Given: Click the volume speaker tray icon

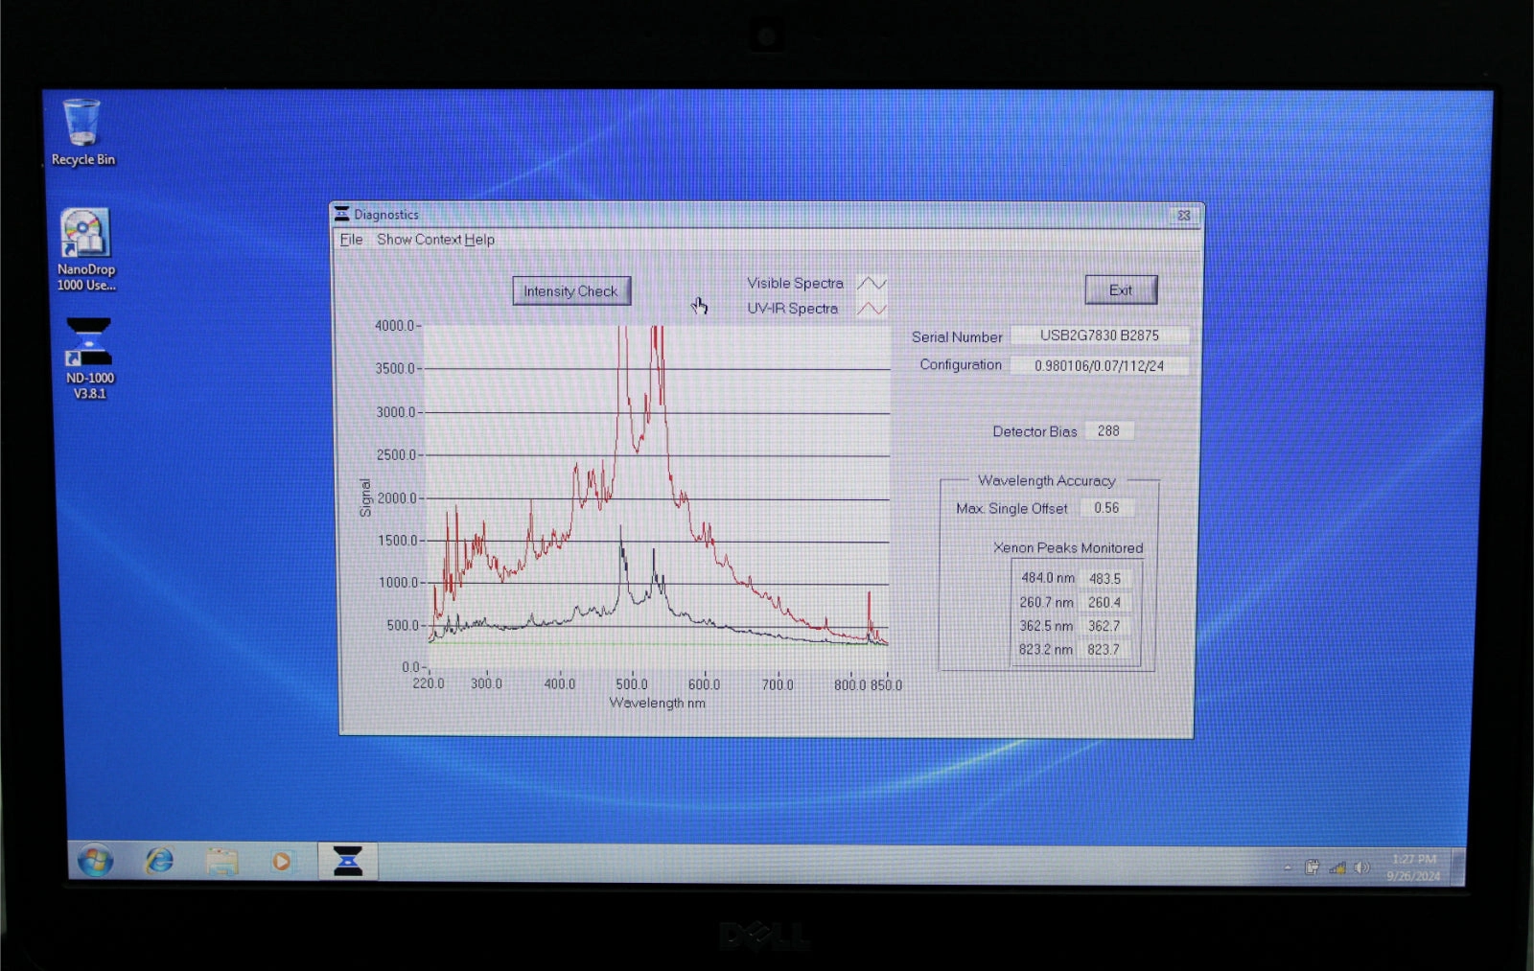Looking at the screenshot, I should pos(1361,867).
